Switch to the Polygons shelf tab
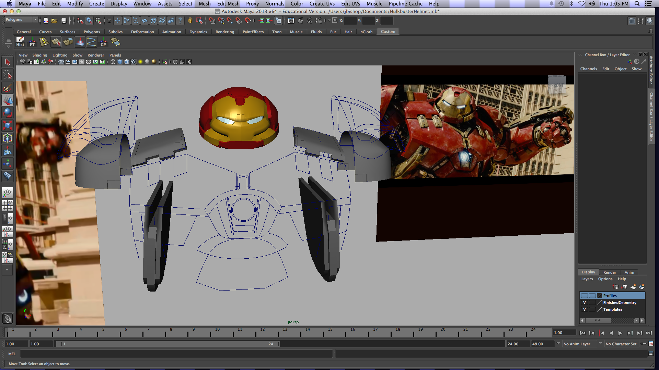 [92, 32]
